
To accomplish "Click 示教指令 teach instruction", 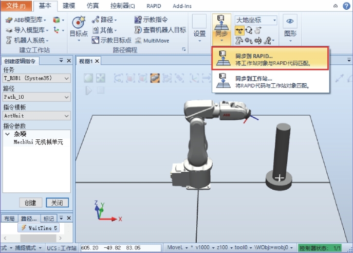I will tap(151, 20).
